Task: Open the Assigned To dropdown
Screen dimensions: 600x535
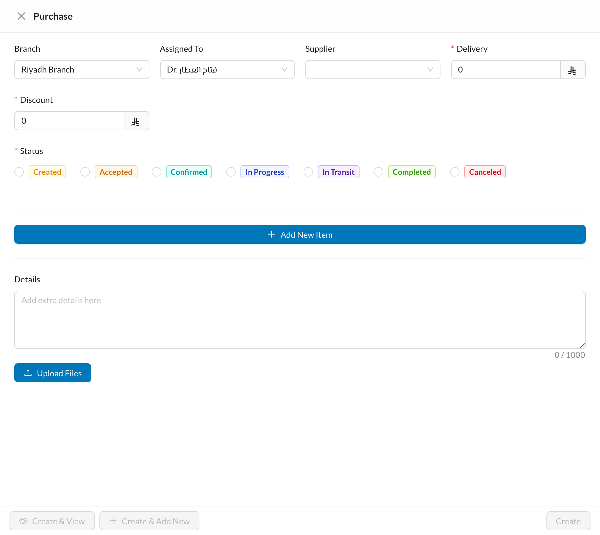Action: 227,70
